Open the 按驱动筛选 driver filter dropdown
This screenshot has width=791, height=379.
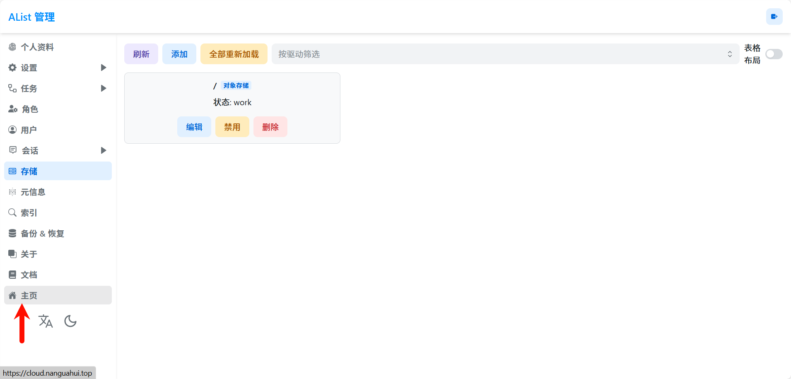pos(505,54)
